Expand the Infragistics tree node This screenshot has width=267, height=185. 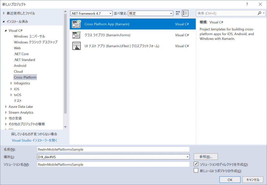(11, 83)
